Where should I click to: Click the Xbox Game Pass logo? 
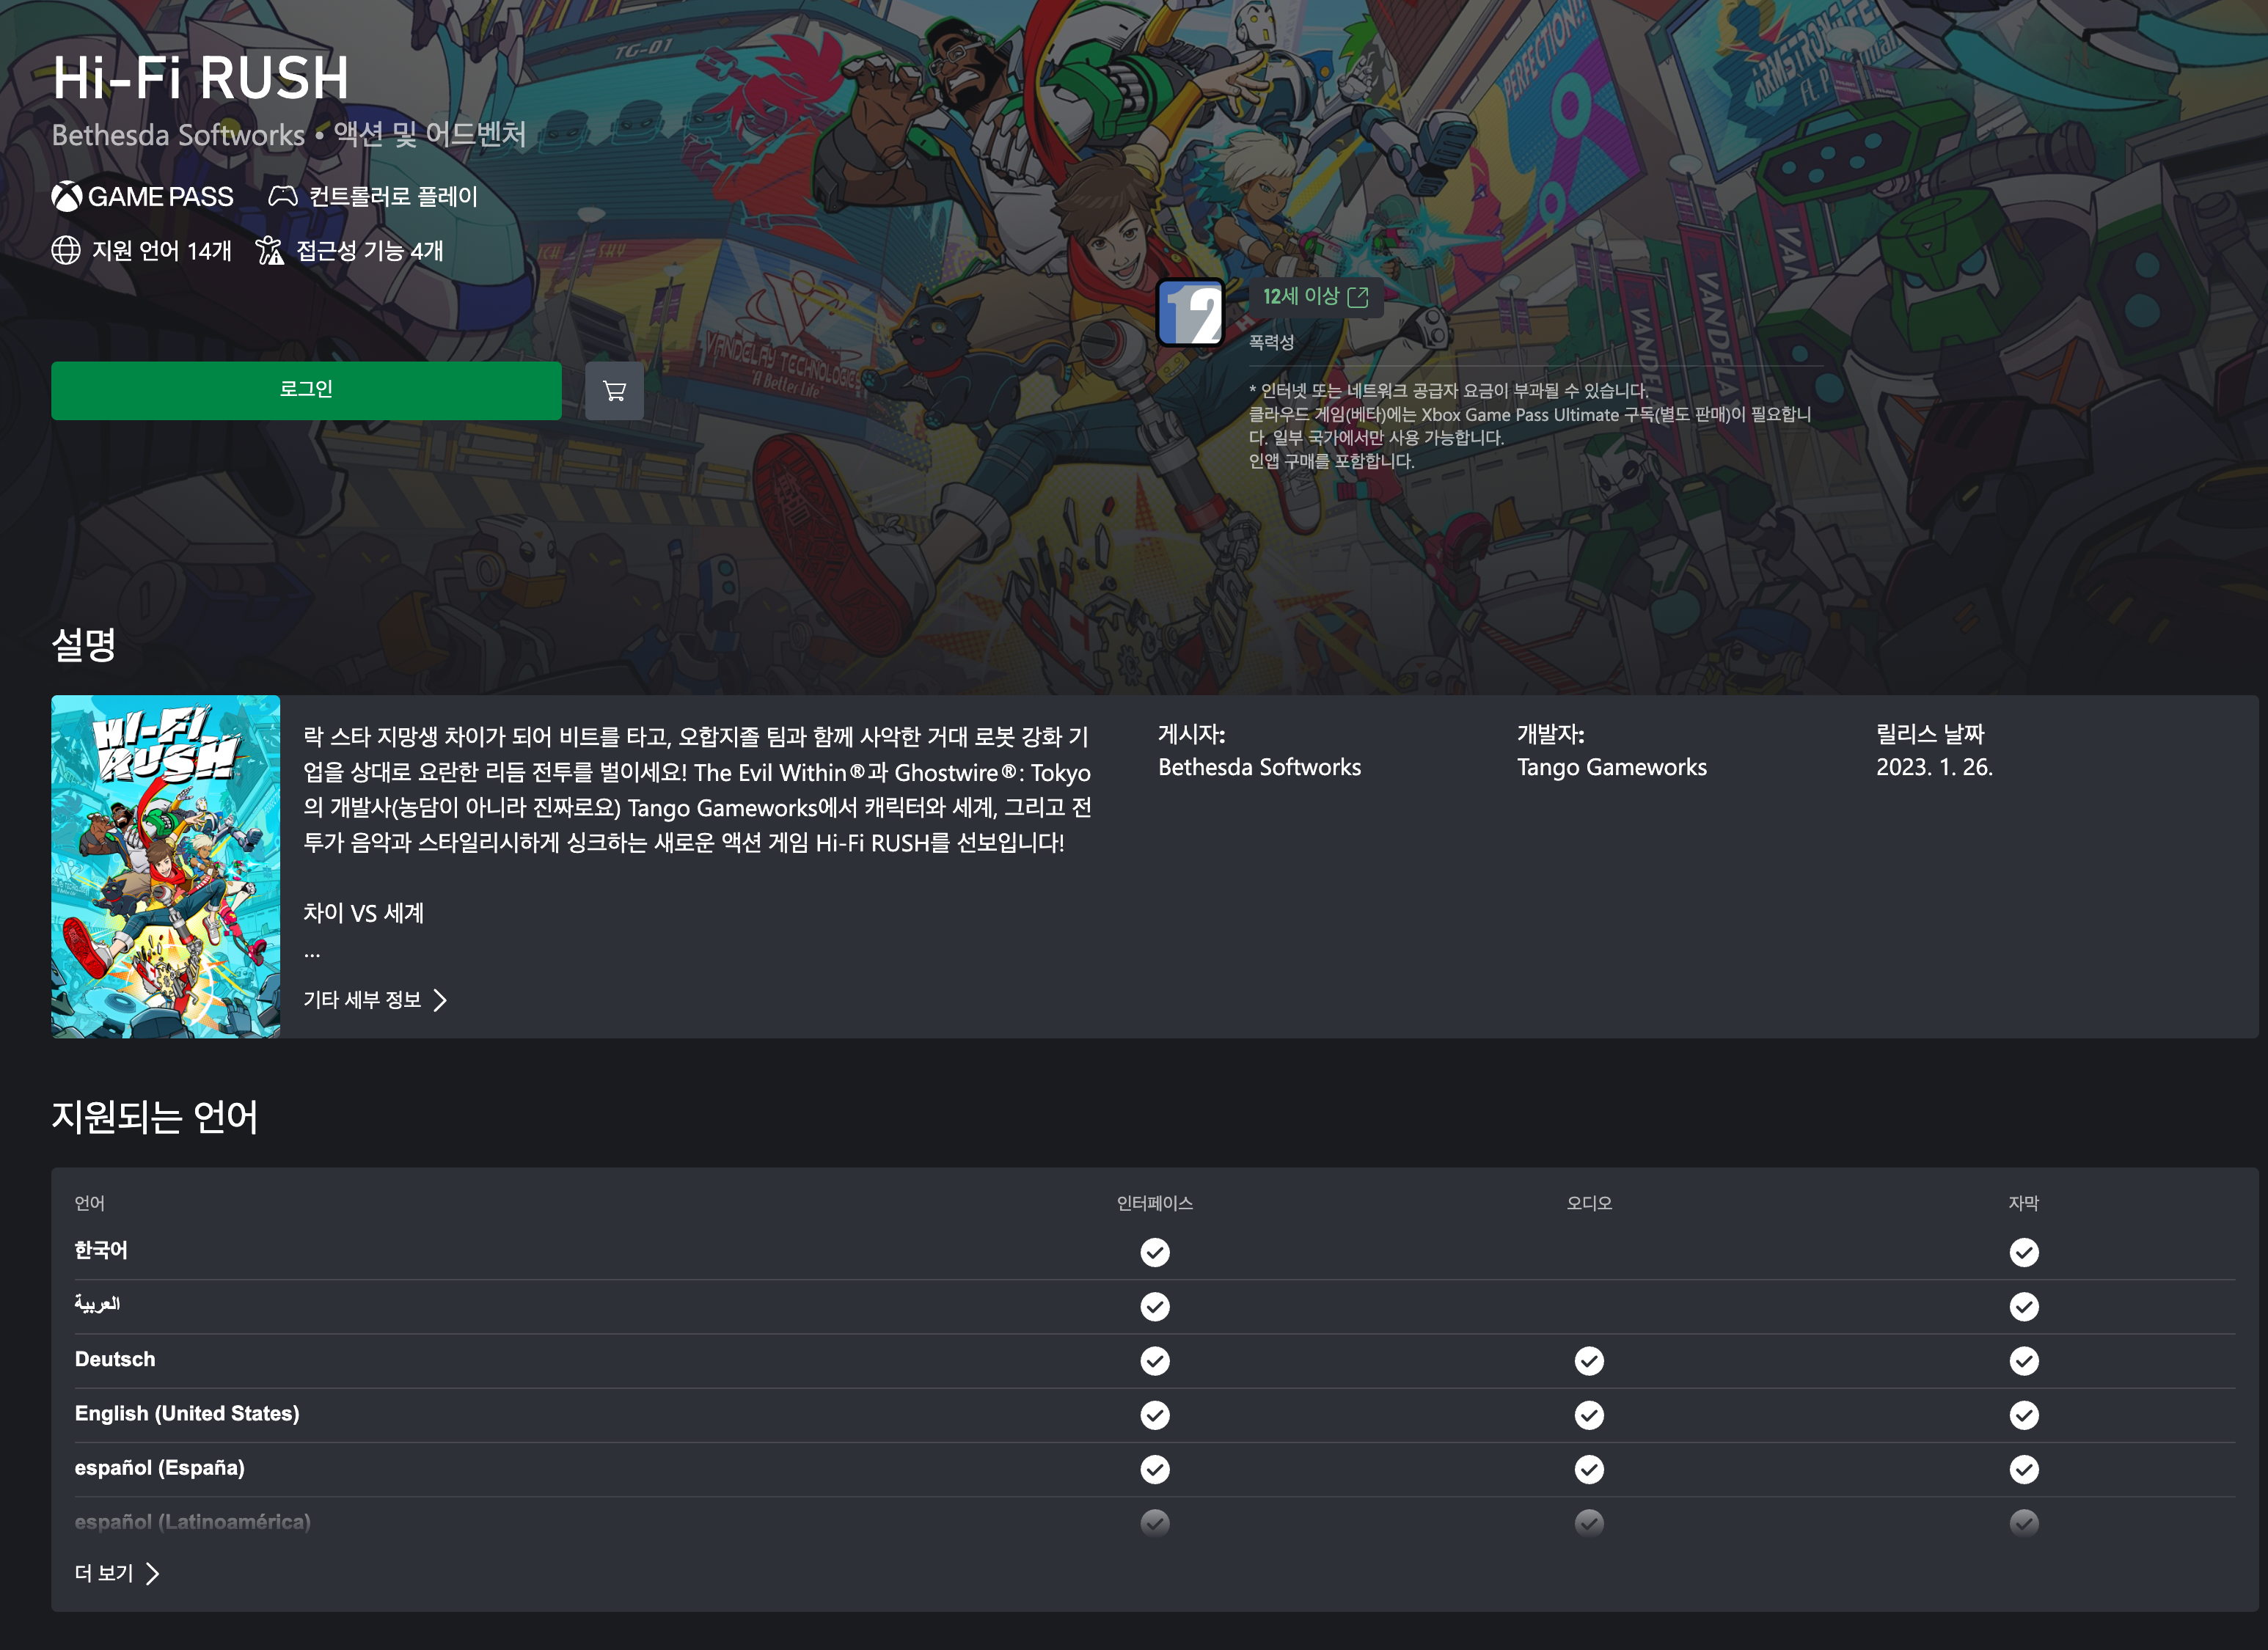point(143,197)
